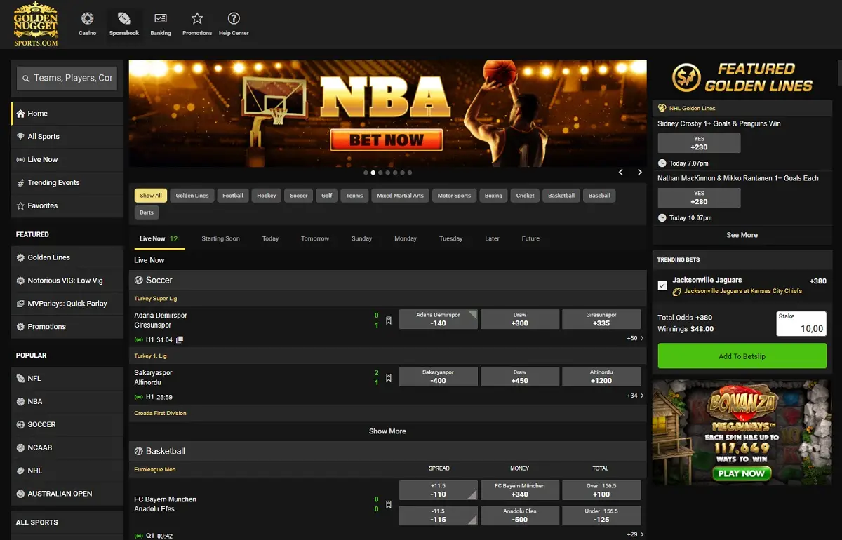Filter events by Mixed Martial Arts chip
Screen dimensions: 842x540
point(400,196)
